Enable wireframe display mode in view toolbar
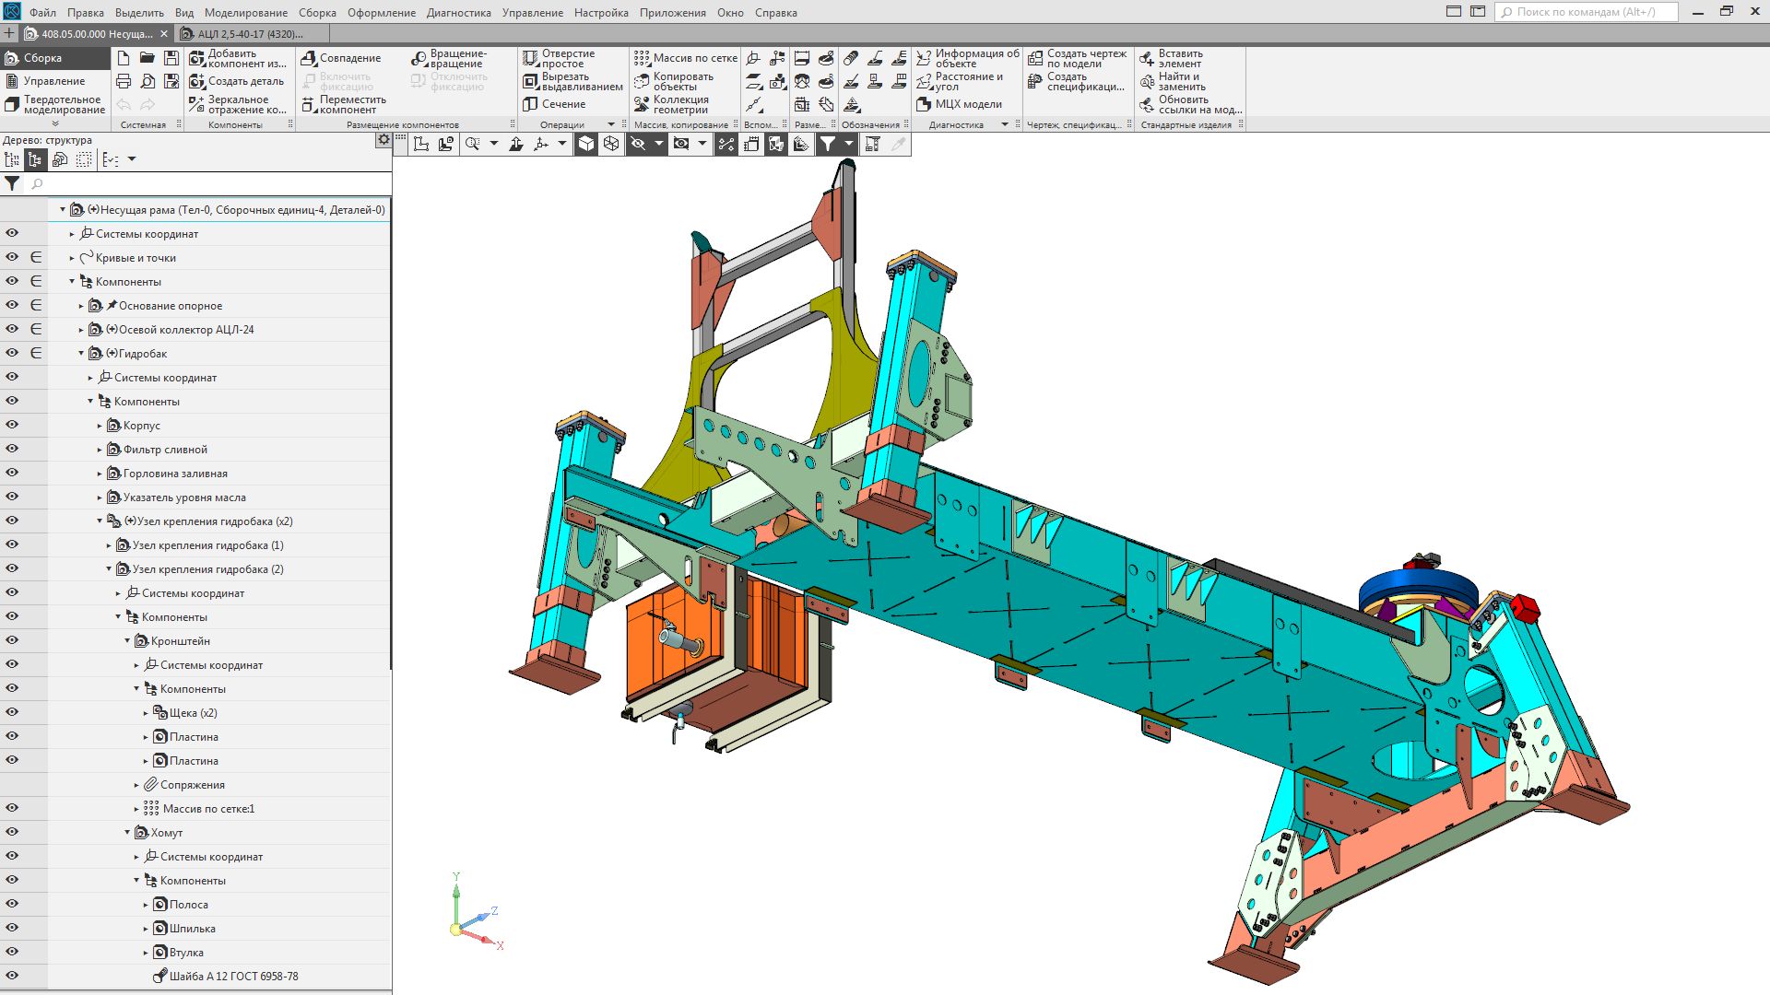 click(x=611, y=144)
